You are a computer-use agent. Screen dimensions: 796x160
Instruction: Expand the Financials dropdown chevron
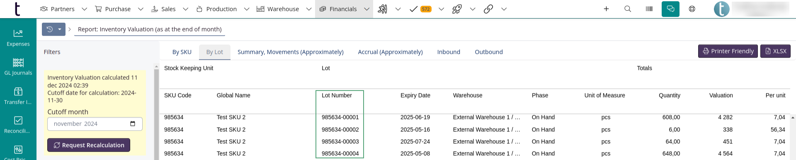pyautogui.click(x=367, y=9)
